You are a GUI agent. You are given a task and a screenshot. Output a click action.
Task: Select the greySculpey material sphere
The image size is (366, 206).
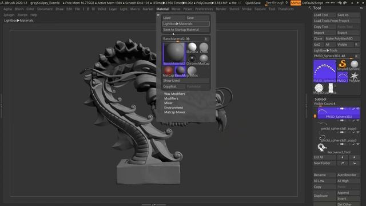point(192,72)
